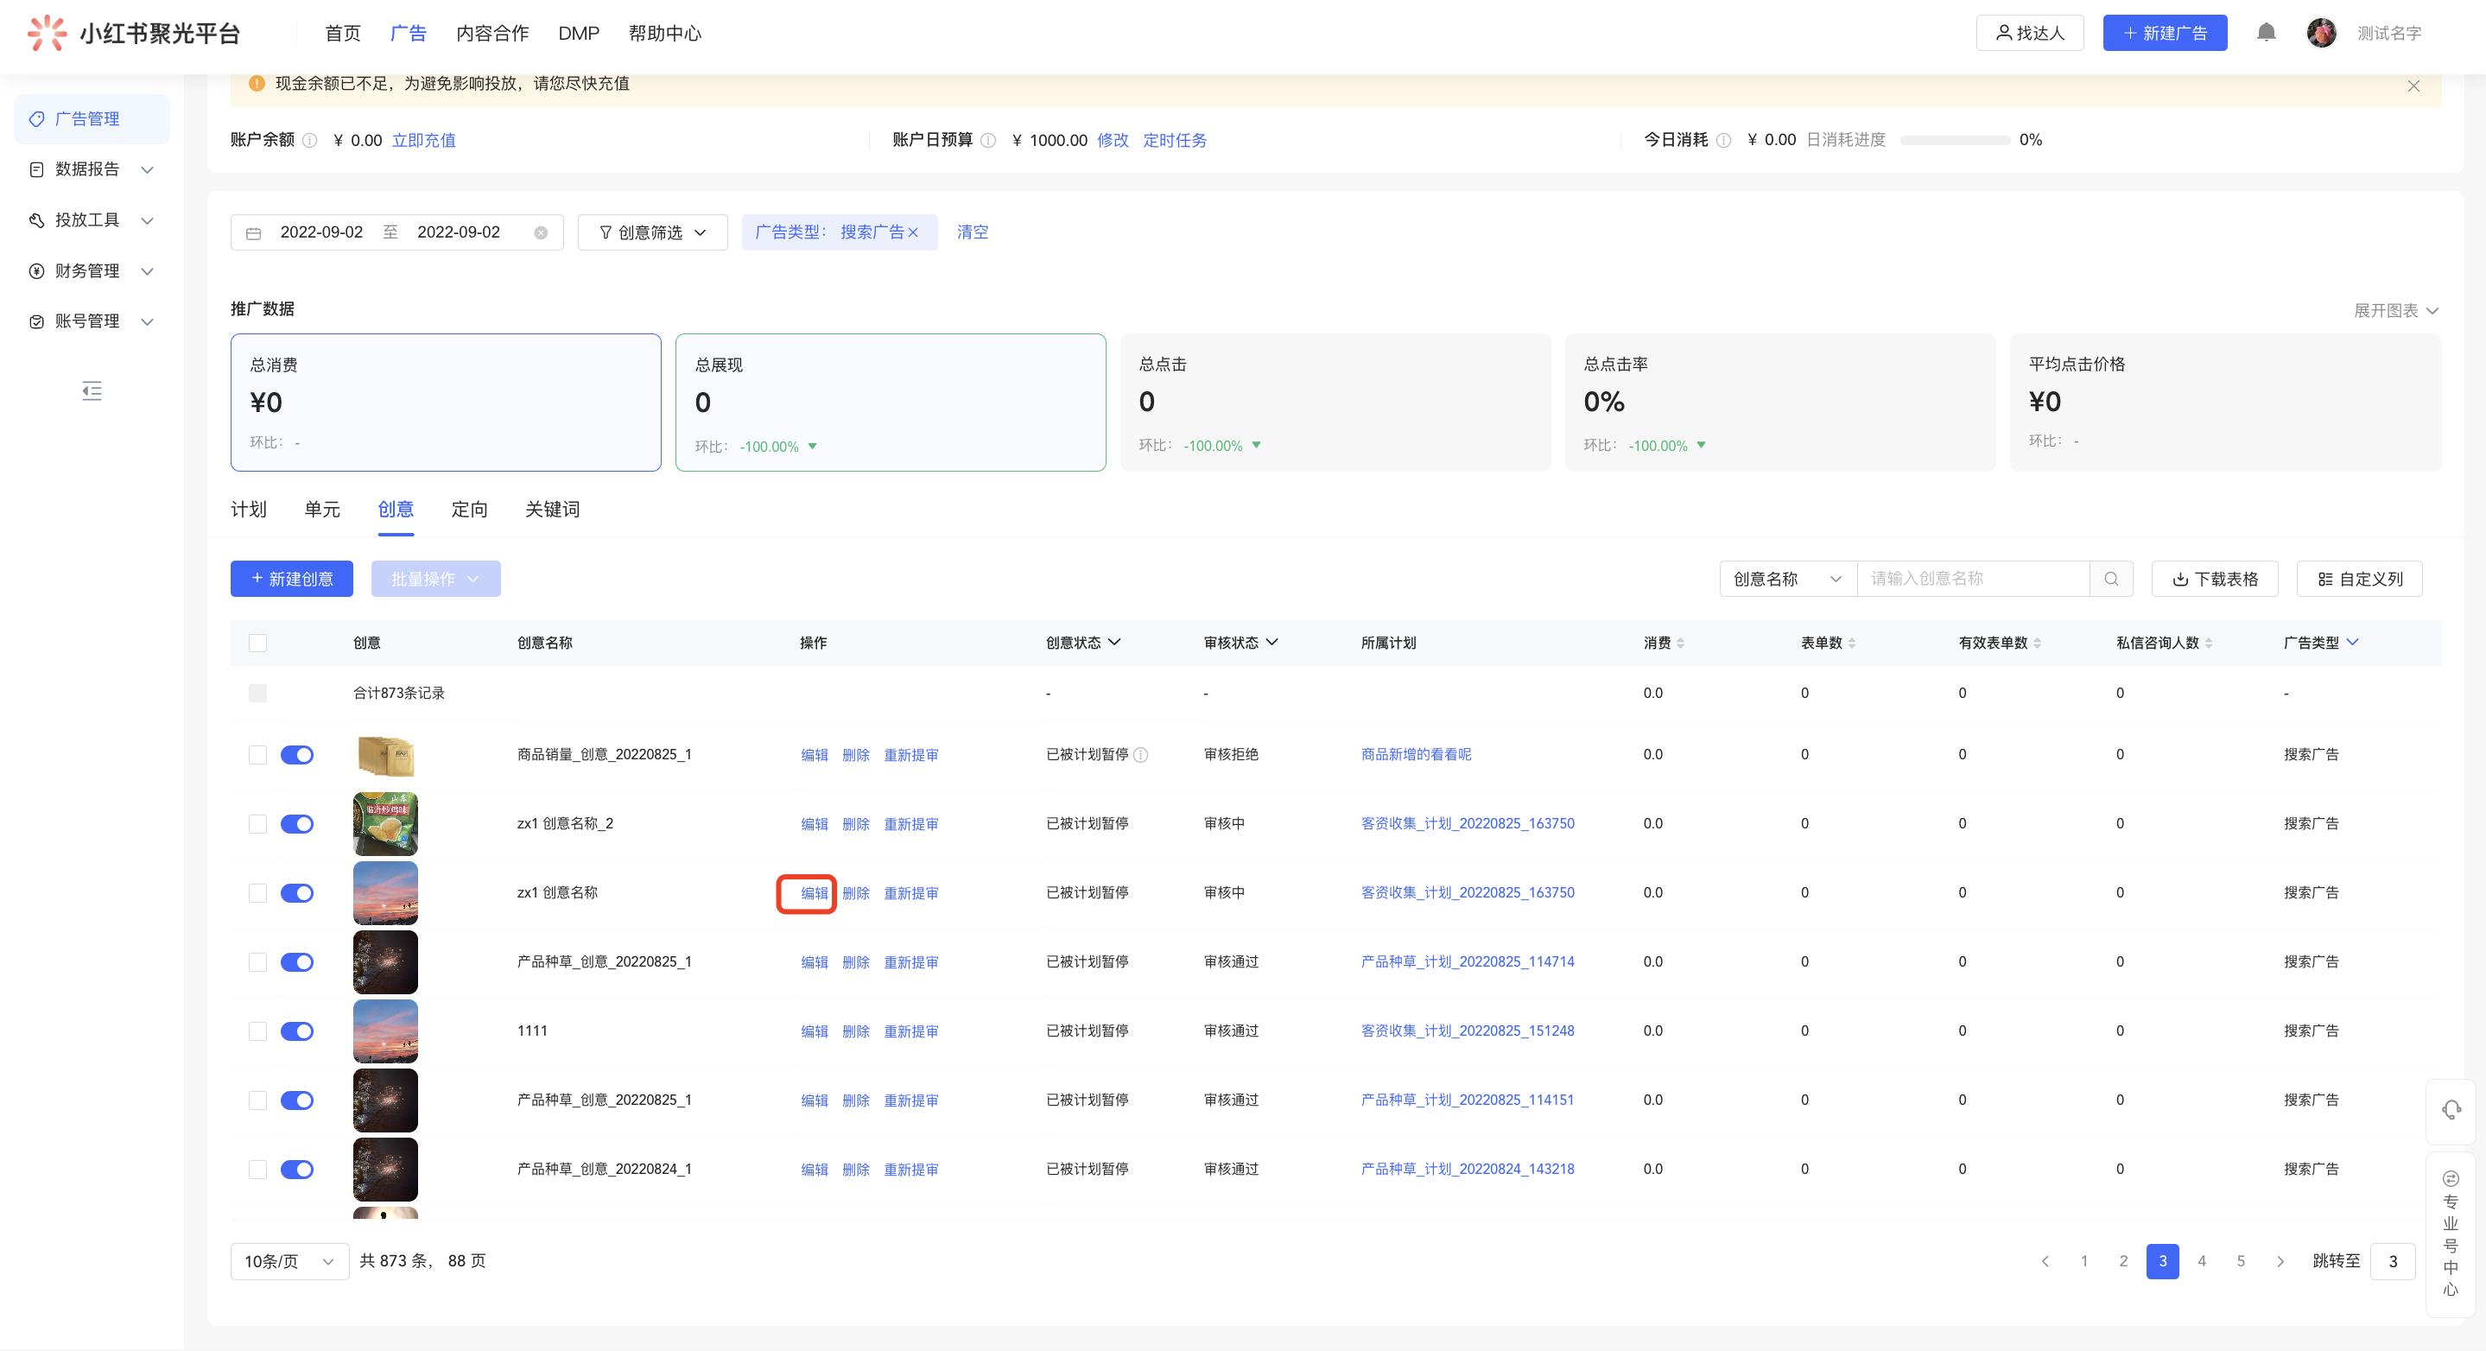Click the notification bell icon
Image resolution: width=2486 pixels, height=1351 pixels.
point(2266,33)
